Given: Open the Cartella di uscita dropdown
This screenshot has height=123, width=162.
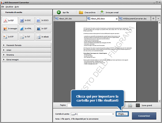Looking at the screenshot, I should tap(113, 114).
